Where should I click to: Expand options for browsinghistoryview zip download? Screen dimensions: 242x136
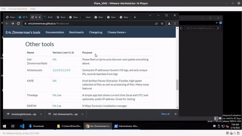[x=41, y=114]
